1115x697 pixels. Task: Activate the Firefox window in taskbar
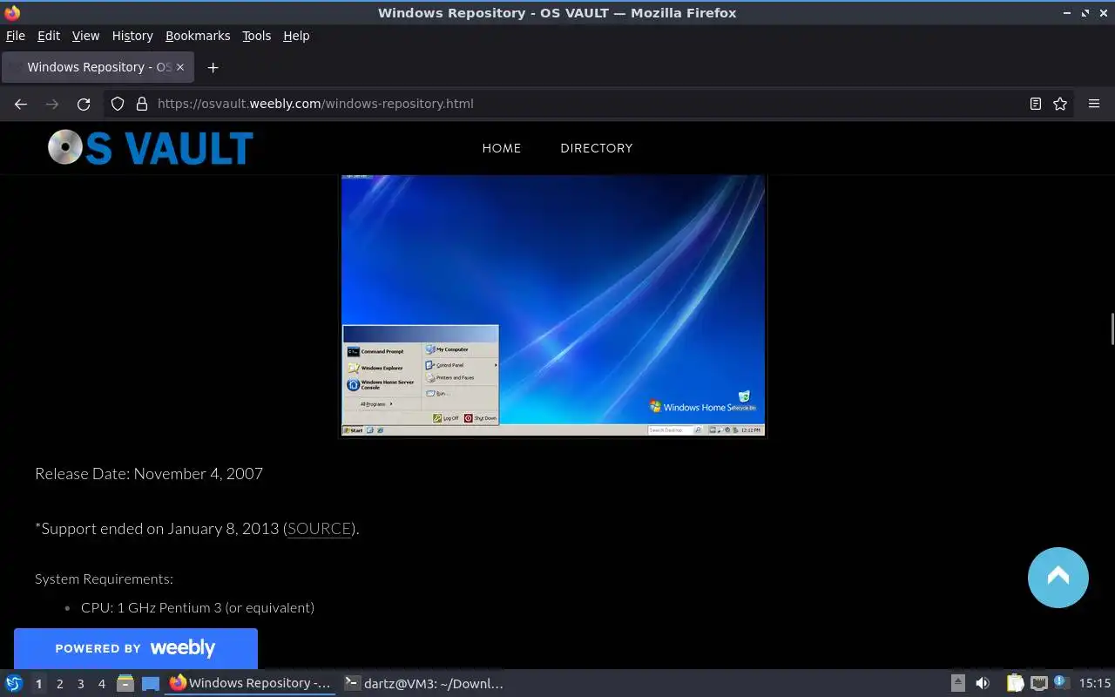click(x=250, y=683)
